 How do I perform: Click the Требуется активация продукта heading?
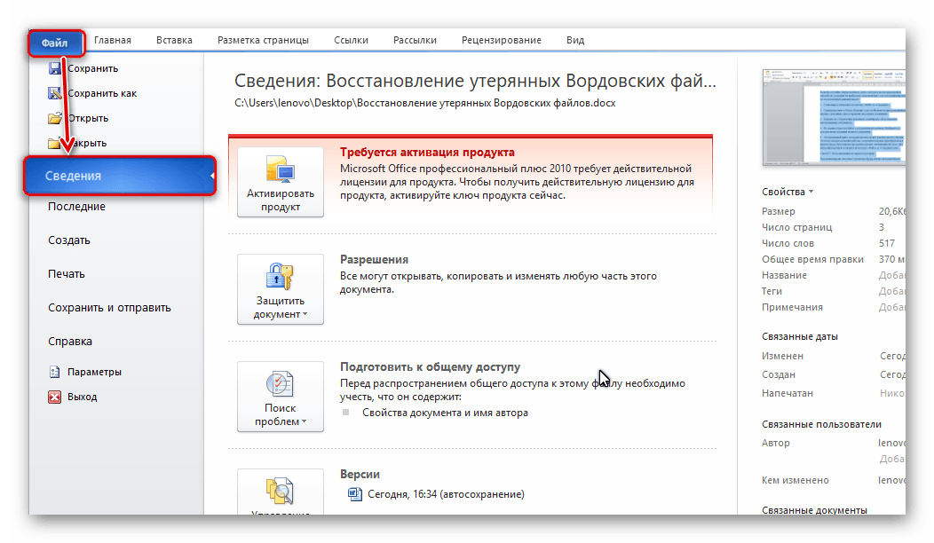pyautogui.click(x=427, y=153)
